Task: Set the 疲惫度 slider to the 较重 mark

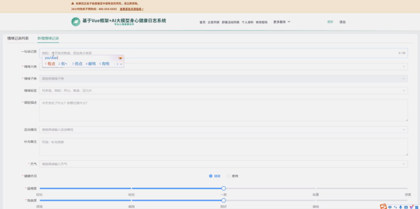Action: (315, 188)
